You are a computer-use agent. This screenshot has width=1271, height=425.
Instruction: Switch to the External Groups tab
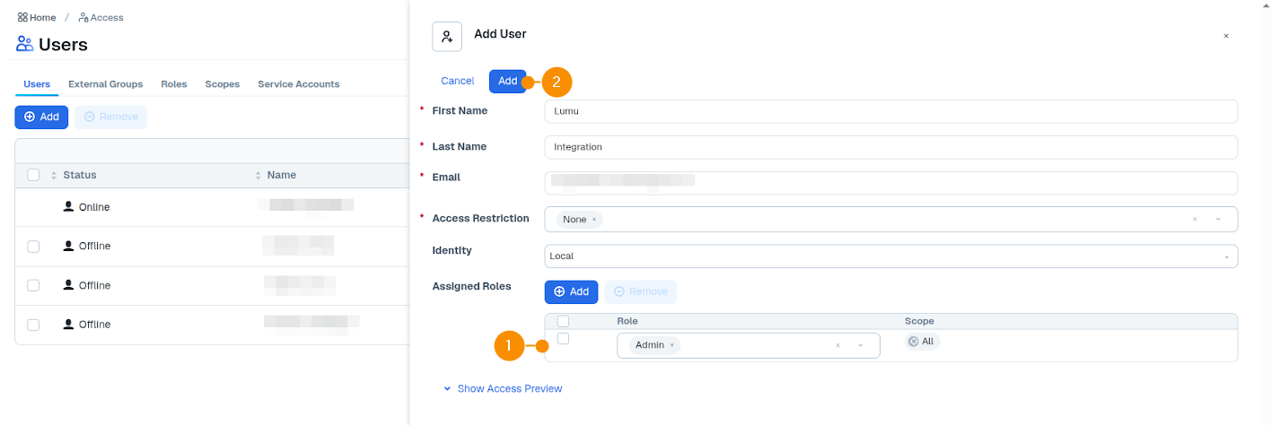pyautogui.click(x=105, y=84)
